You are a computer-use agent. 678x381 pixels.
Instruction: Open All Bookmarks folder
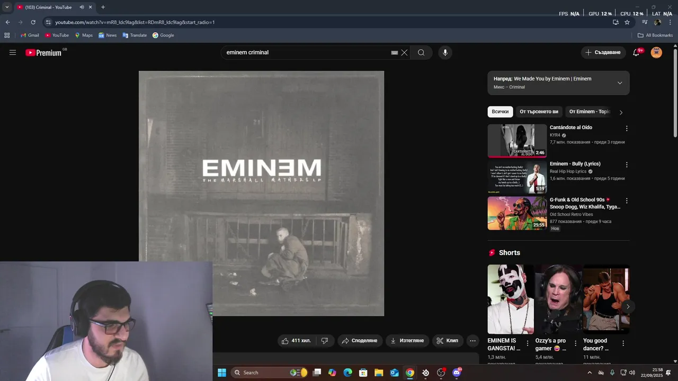coord(655,35)
